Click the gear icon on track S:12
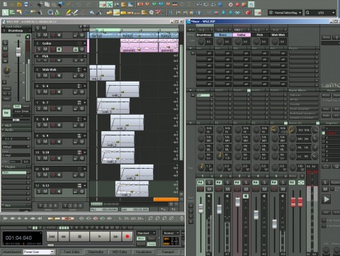Viewport: 340px width, 256px height. [x=82, y=191]
